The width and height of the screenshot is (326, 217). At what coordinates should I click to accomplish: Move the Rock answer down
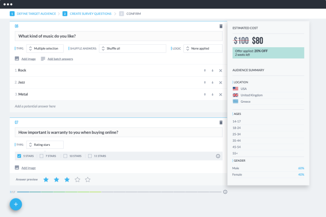tap(212, 71)
